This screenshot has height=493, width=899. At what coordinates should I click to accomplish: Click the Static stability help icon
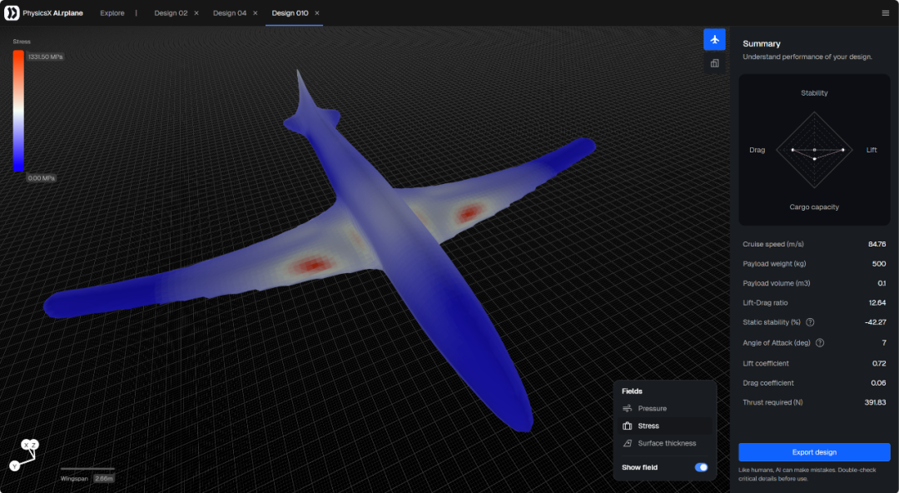[x=810, y=322]
